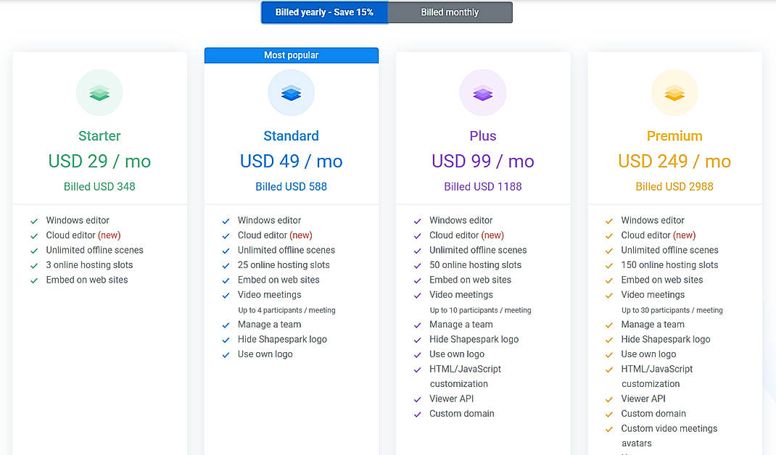Click Plus Embed on web sites feature

click(x=470, y=280)
